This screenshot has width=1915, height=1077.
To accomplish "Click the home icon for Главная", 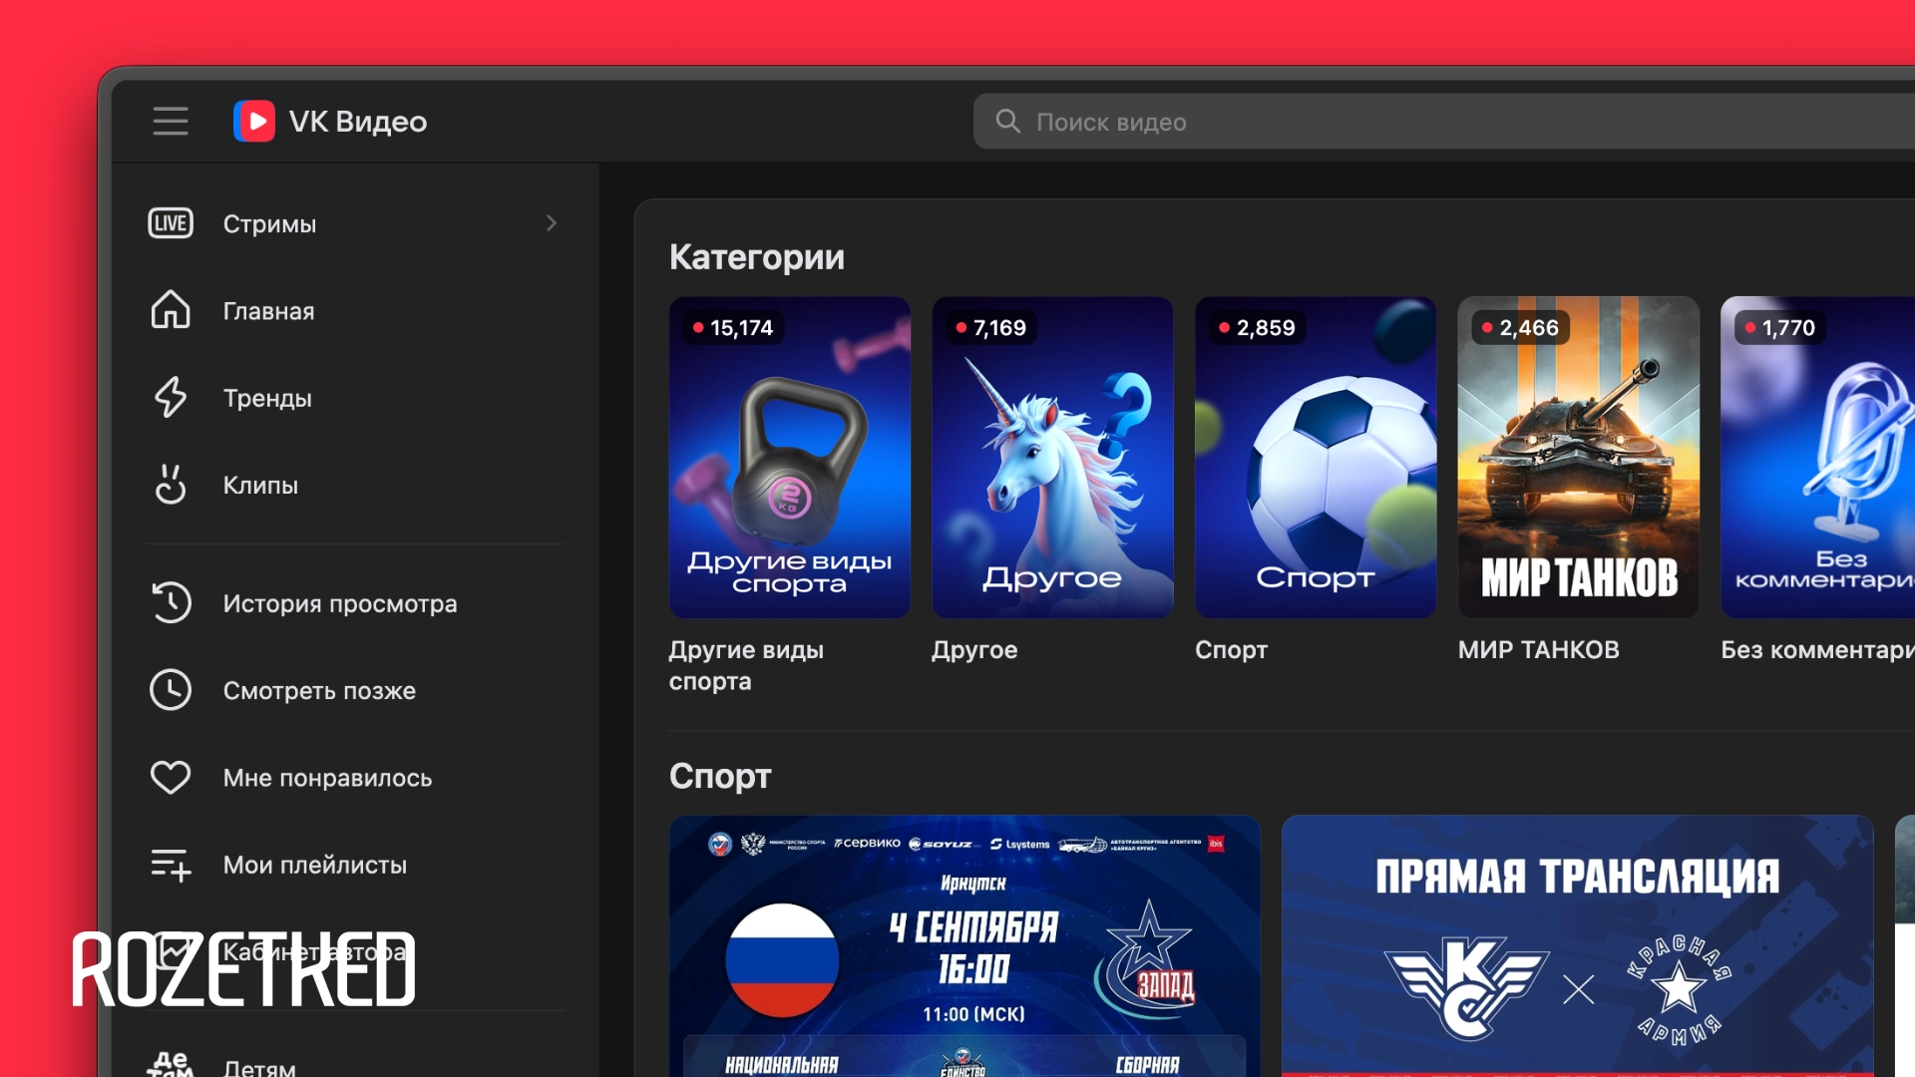I will pos(171,310).
